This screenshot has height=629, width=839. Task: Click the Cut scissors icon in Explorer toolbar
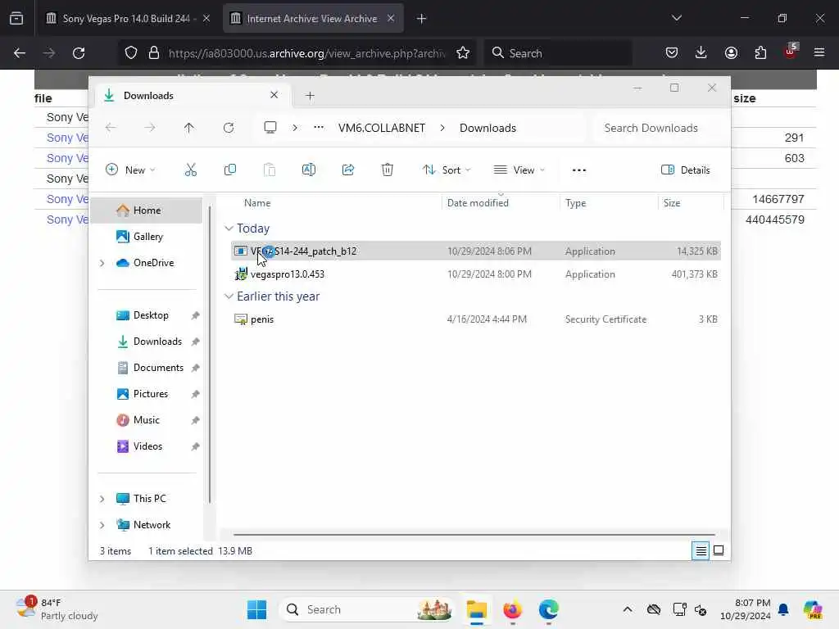coord(190,170)
